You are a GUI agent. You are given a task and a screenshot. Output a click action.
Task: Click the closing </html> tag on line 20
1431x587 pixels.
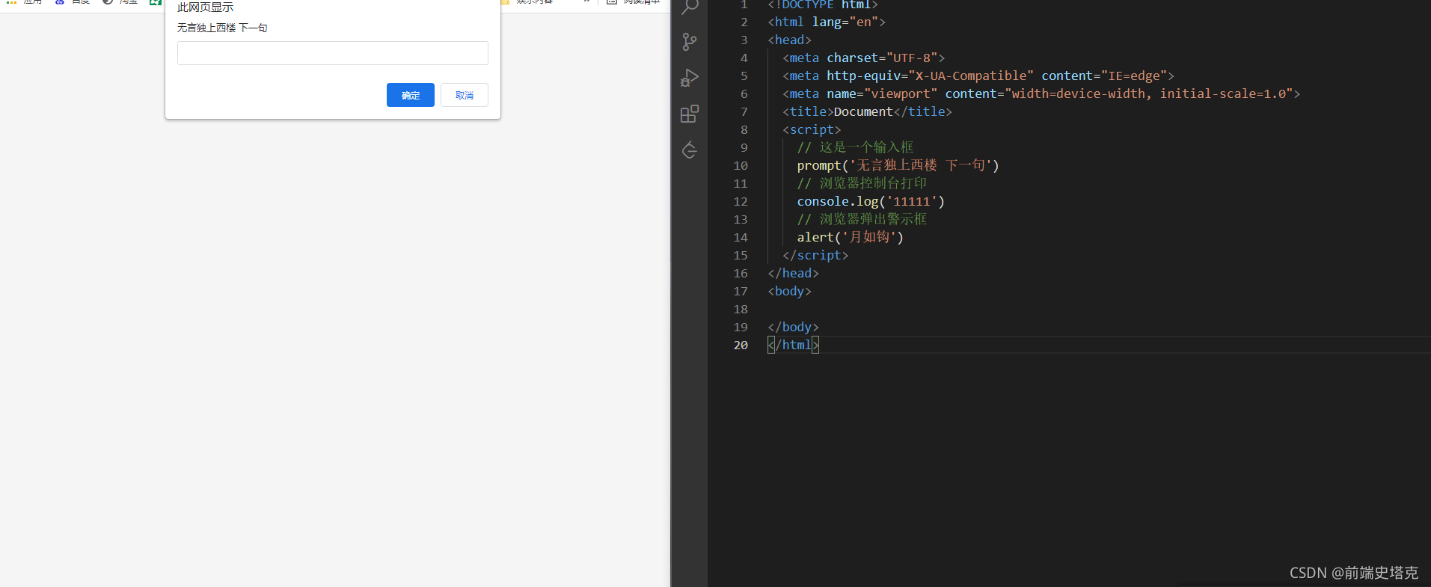(793, 345)
